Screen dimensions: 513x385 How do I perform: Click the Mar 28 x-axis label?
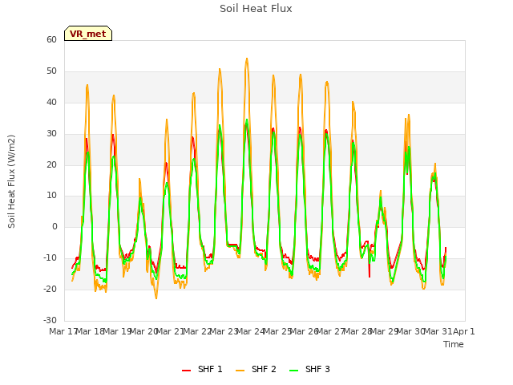coord(357,331)
